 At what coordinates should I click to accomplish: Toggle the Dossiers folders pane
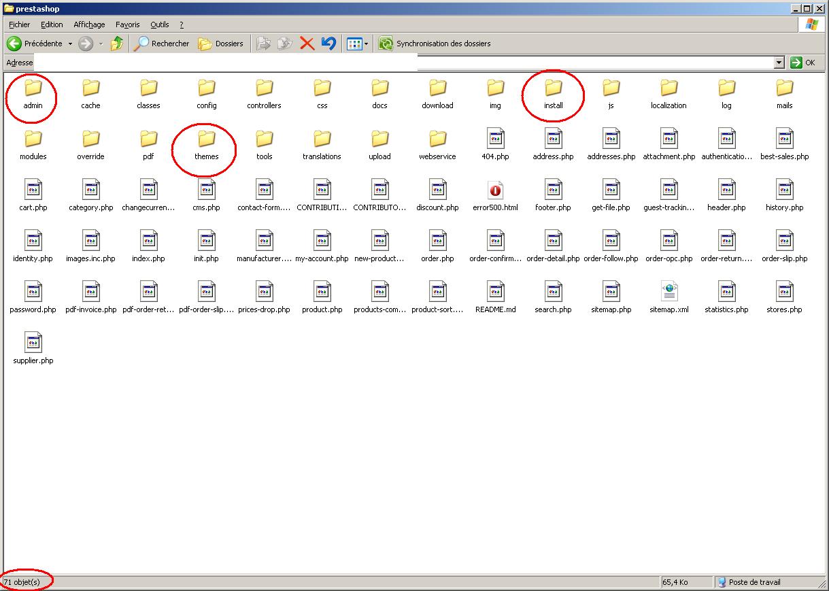coord(220,44)
